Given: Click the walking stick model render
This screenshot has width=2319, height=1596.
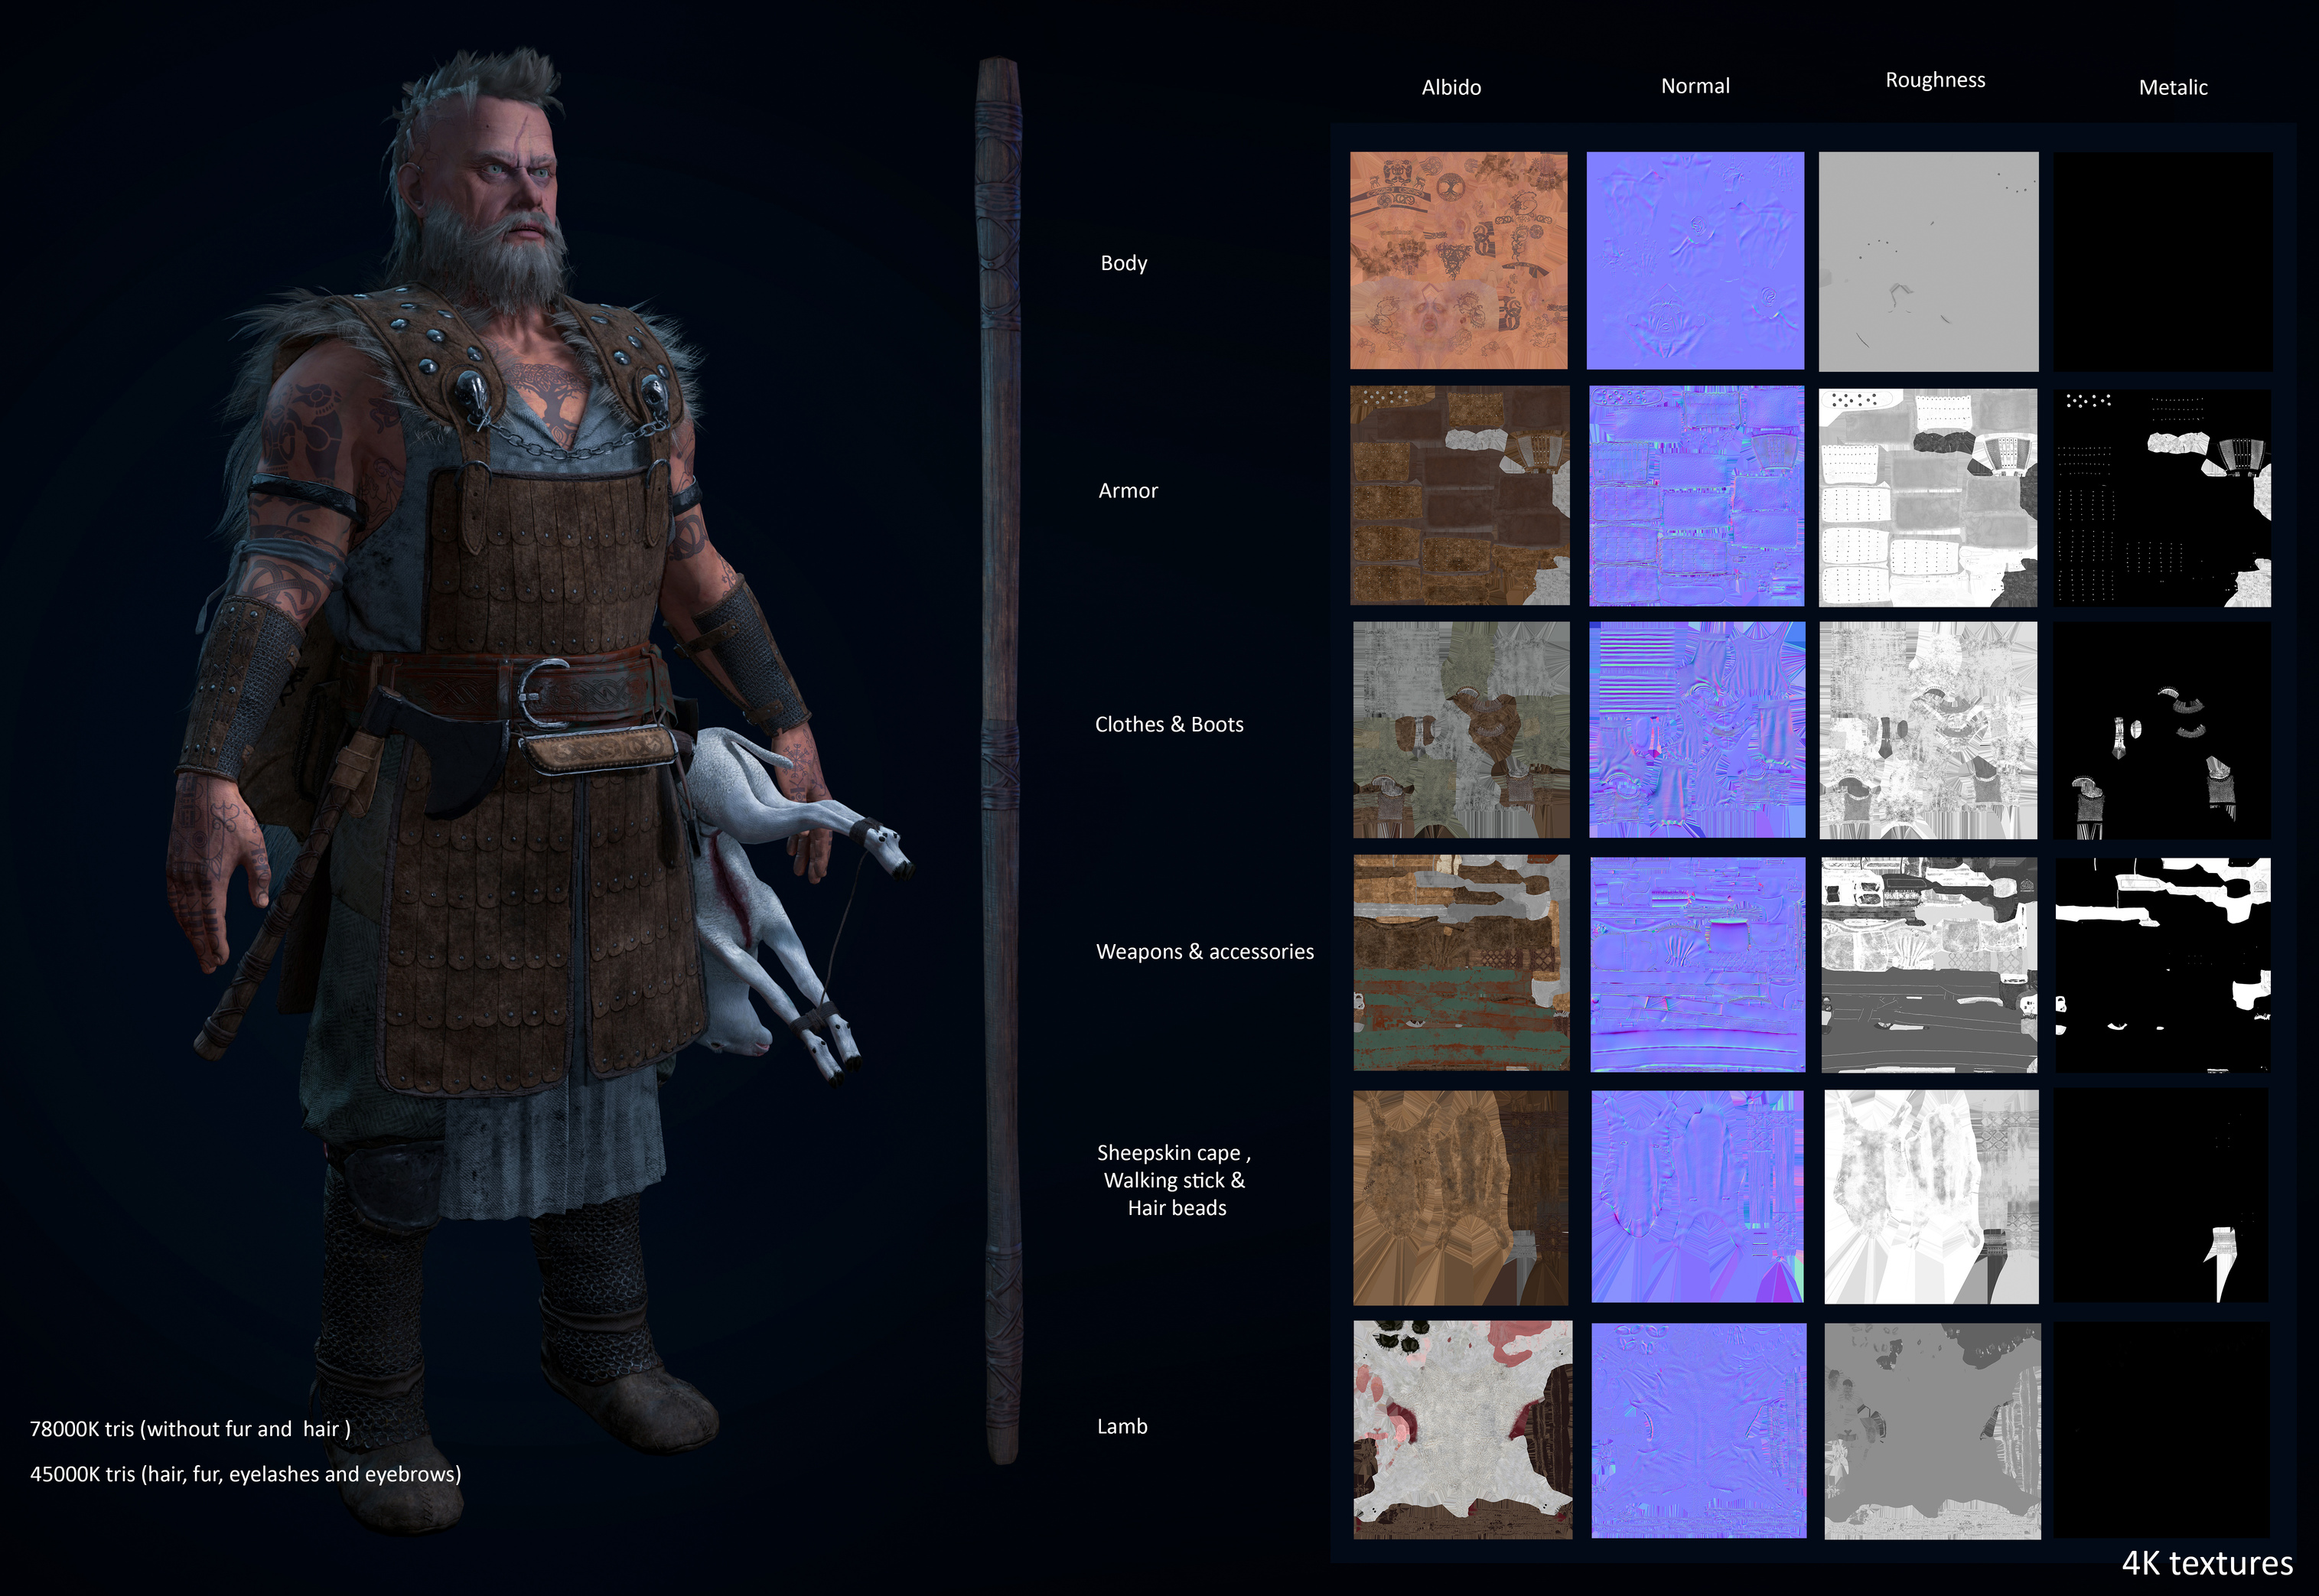Looking at the screenshot, I should (999, 760).
